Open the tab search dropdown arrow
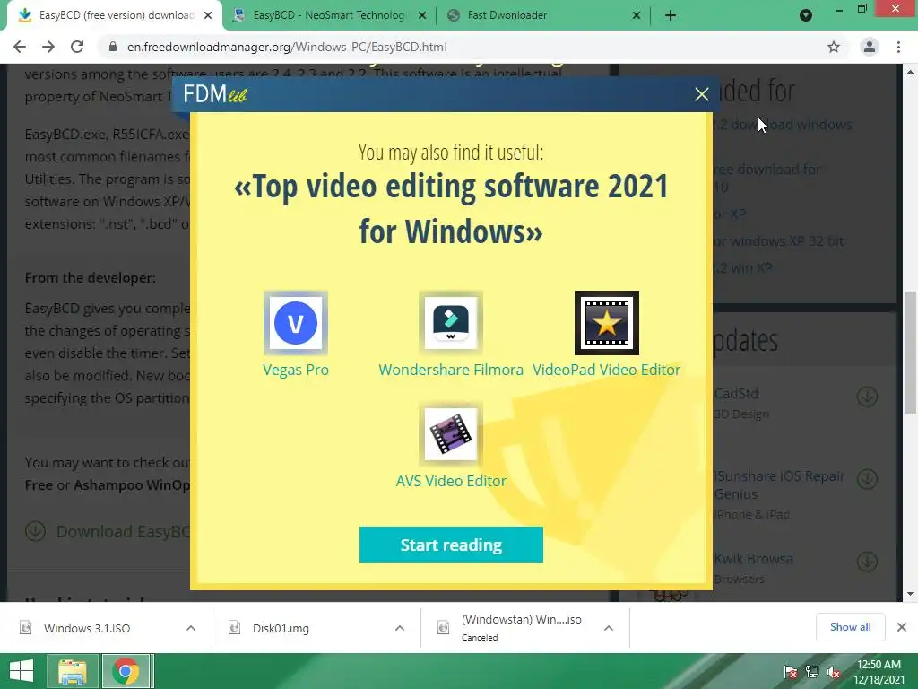The width and height of the screenshot is (918, 689). point(806,15)
